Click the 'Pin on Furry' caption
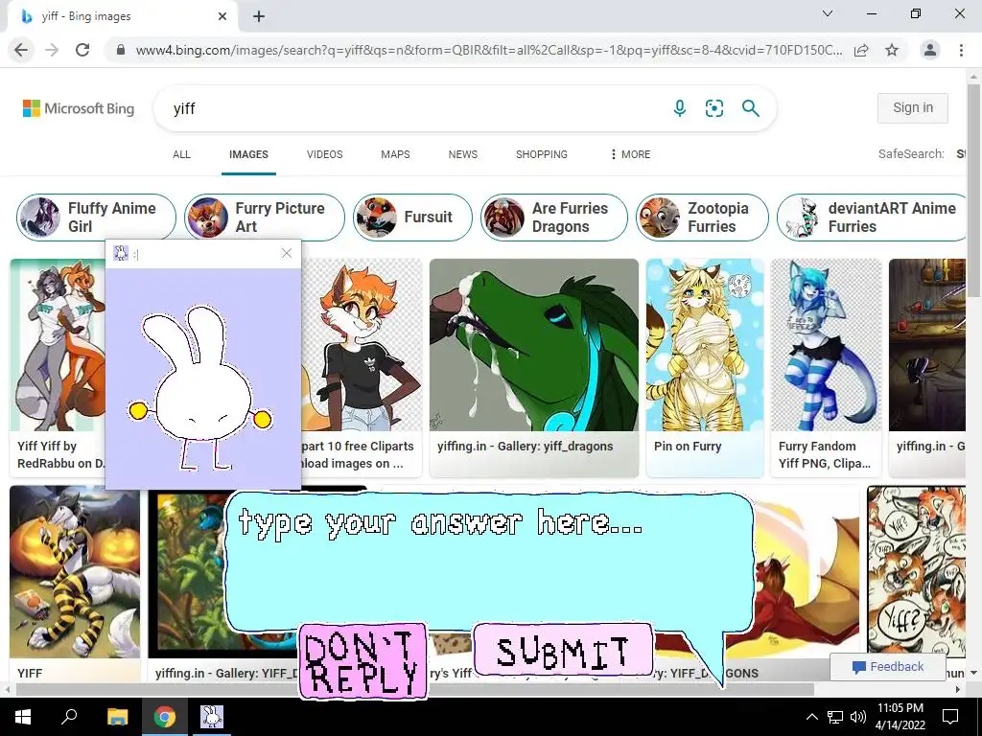The height and width of the screenshot is (736, 982). 688,447
